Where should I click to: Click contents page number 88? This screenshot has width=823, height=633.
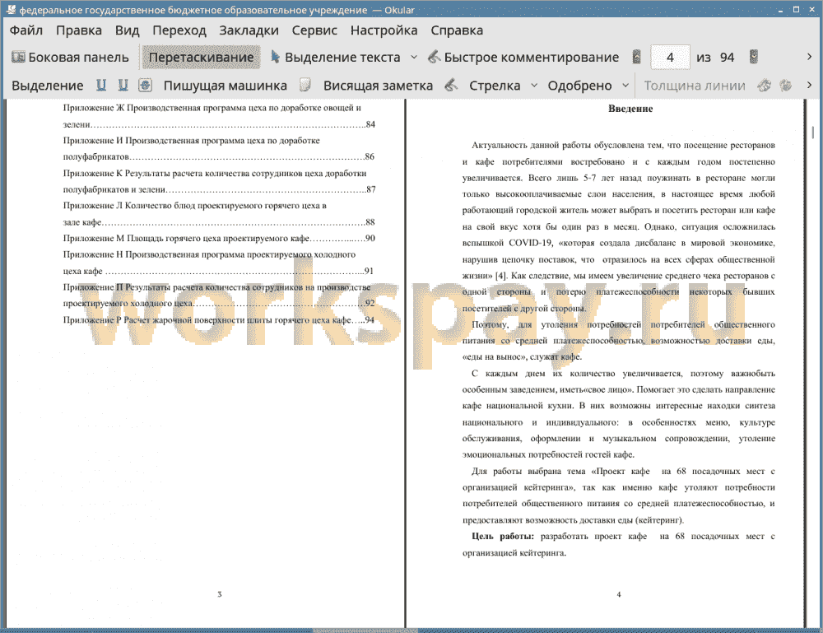(370, 222)
